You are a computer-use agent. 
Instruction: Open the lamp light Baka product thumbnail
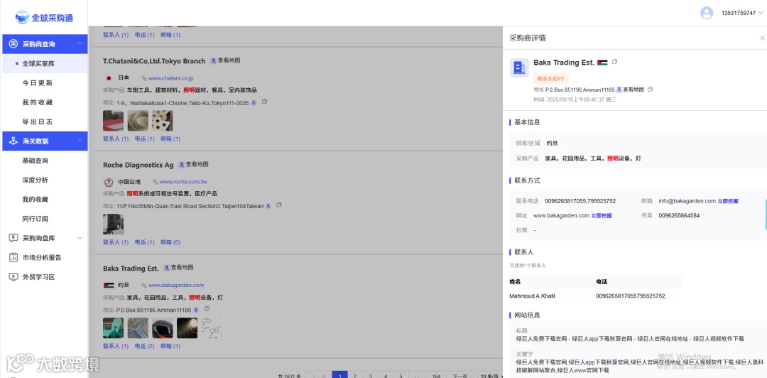(x=187, y=328)
